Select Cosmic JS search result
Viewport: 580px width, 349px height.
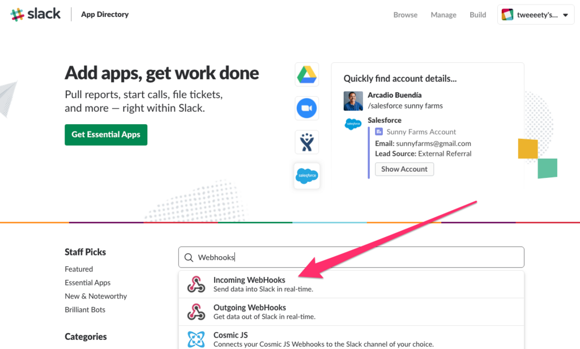pyautogui.click(x=351, y=338)
